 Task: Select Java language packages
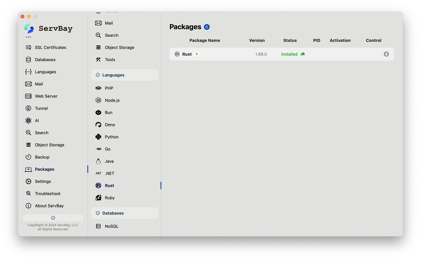click(105, 161)
